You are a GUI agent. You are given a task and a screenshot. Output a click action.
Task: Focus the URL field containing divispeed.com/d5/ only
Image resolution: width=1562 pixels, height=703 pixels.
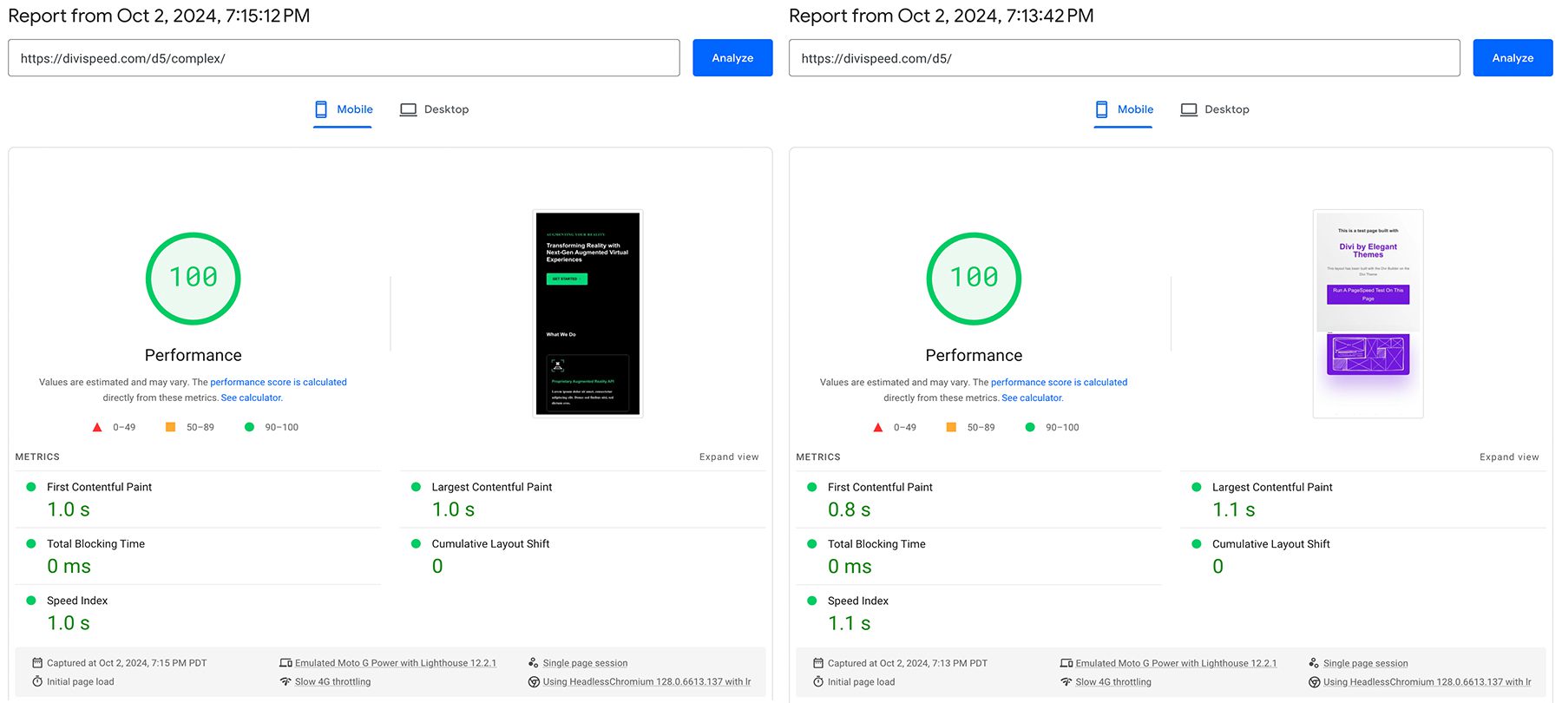(1124, 58)
